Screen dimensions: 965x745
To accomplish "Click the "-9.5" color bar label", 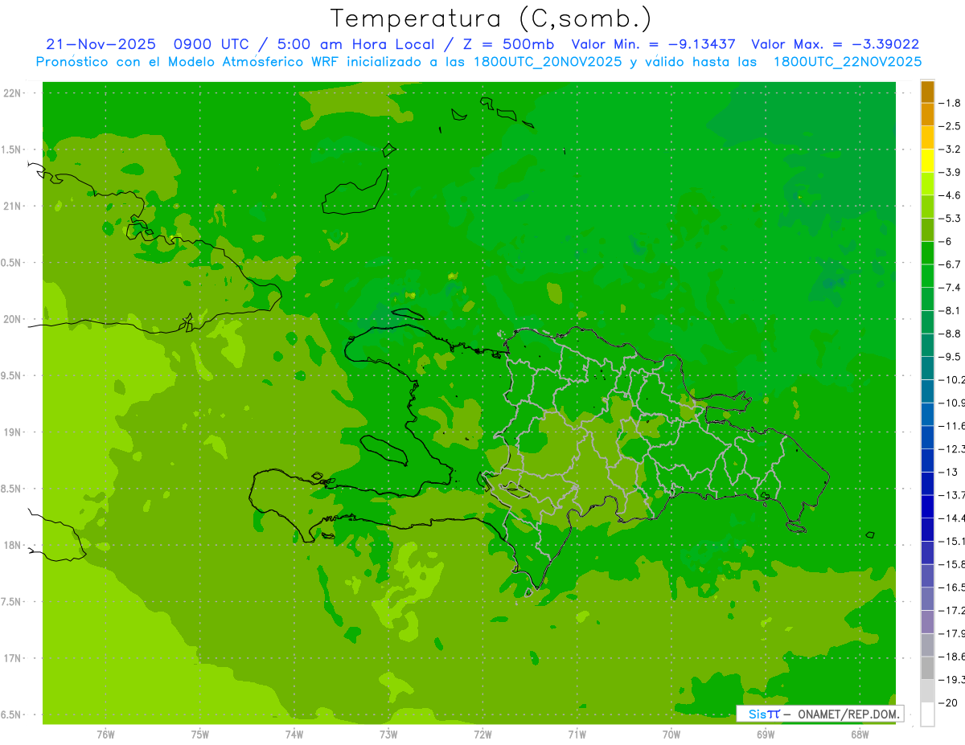I will (950, 357).
